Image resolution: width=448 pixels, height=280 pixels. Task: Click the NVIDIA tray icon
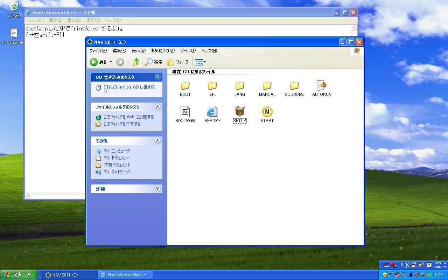pos(429,275)
